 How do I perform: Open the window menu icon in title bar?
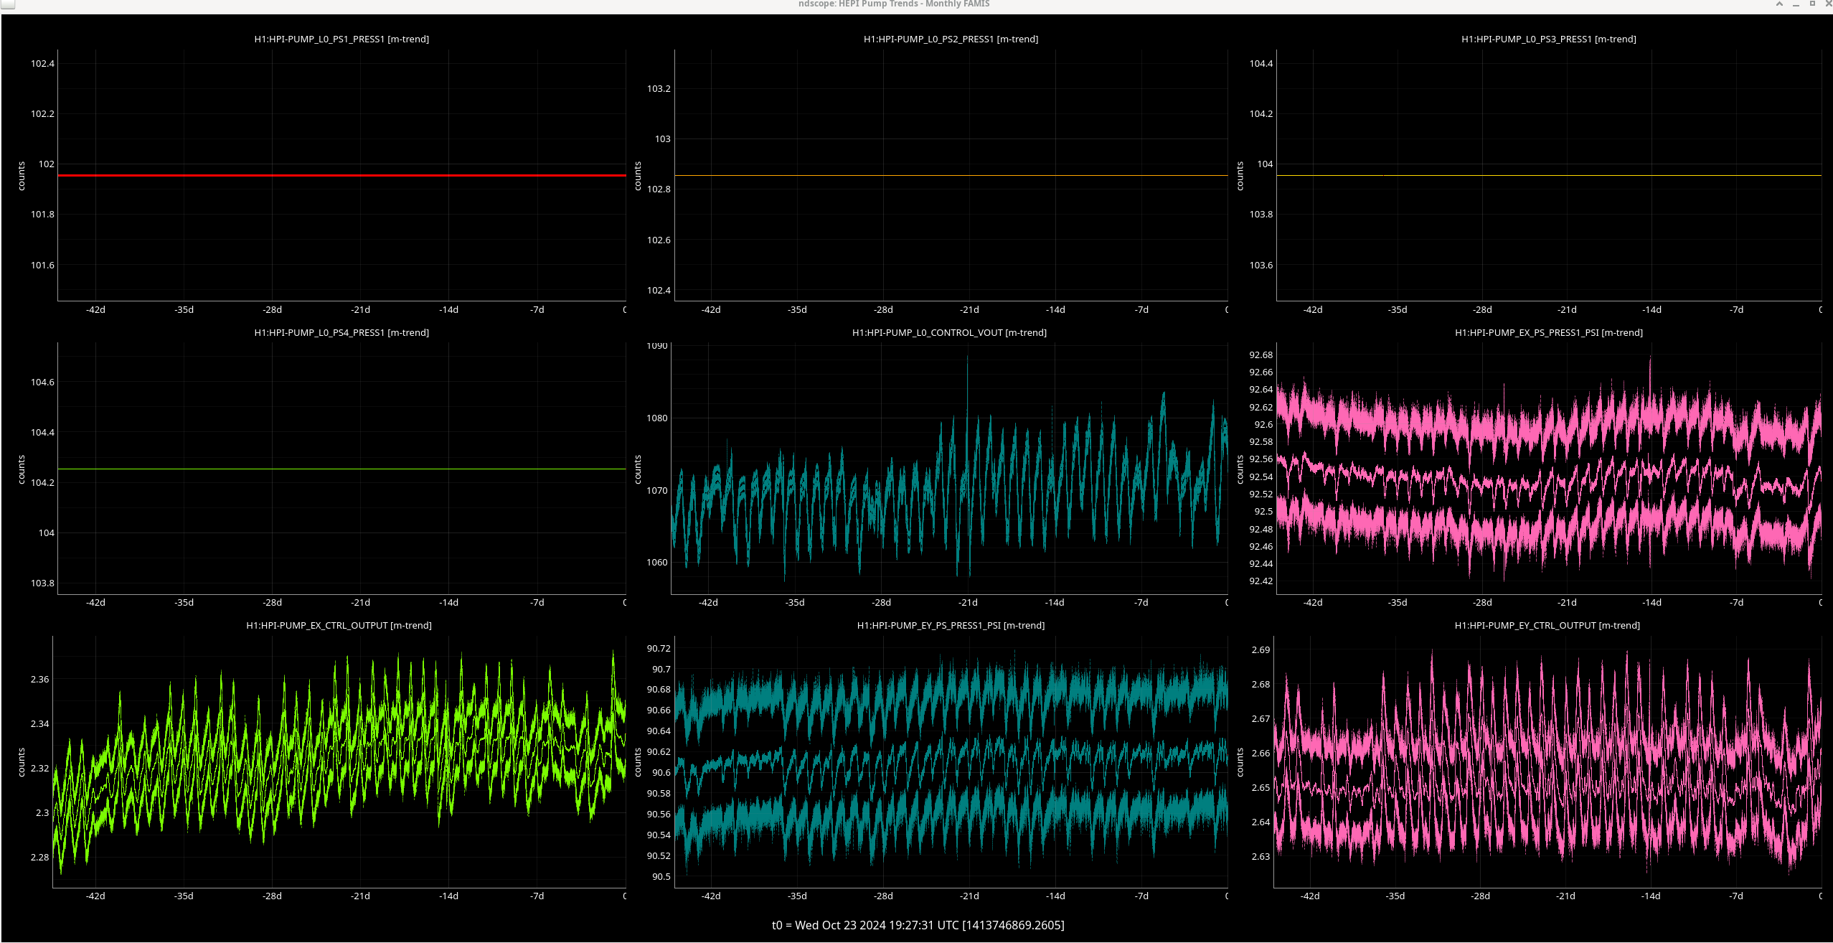click(7, 4)
